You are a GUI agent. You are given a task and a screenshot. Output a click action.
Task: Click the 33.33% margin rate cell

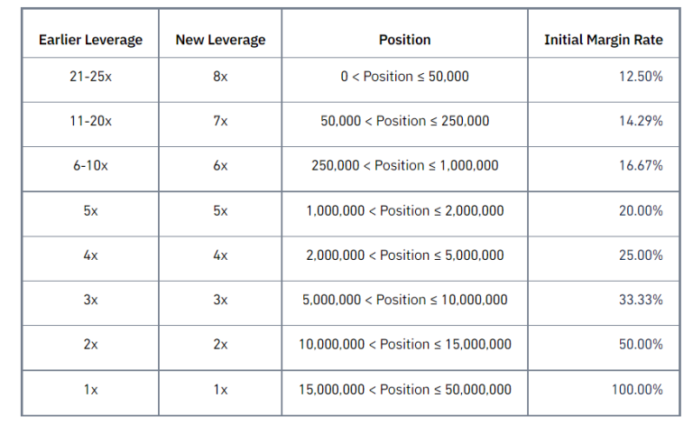click(x=641, y=300)
